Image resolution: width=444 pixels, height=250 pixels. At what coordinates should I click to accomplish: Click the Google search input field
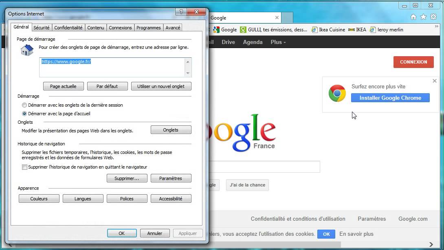pos(264,167)
